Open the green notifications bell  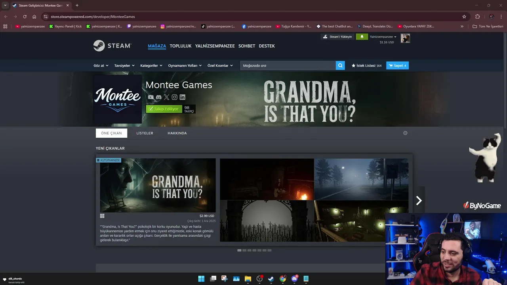coord(362,36)
